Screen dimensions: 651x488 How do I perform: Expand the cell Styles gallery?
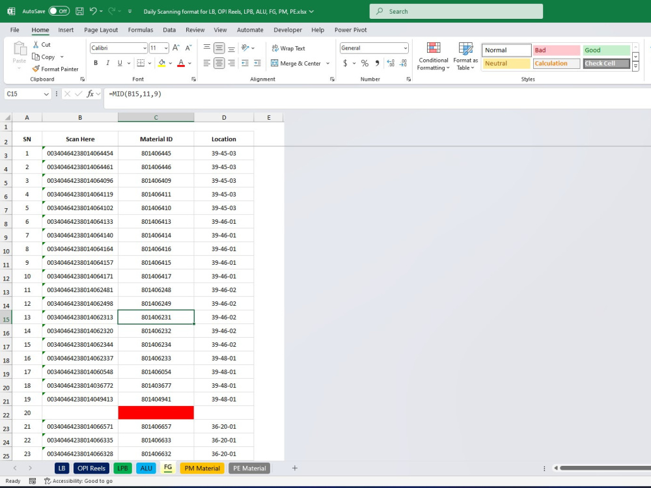[635, 66]
